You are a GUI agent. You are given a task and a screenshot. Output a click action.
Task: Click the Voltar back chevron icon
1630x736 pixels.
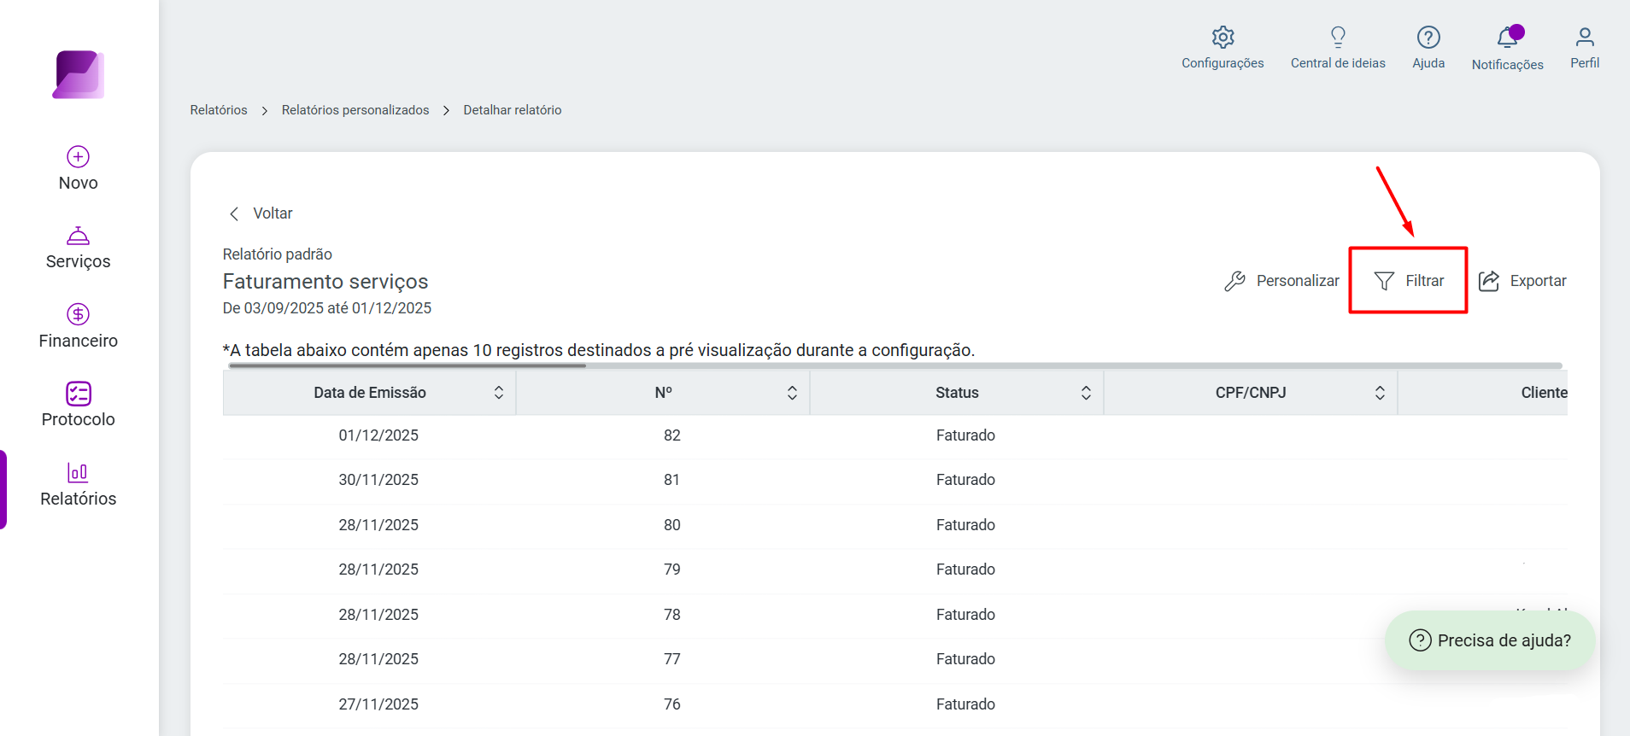[234, 213]
